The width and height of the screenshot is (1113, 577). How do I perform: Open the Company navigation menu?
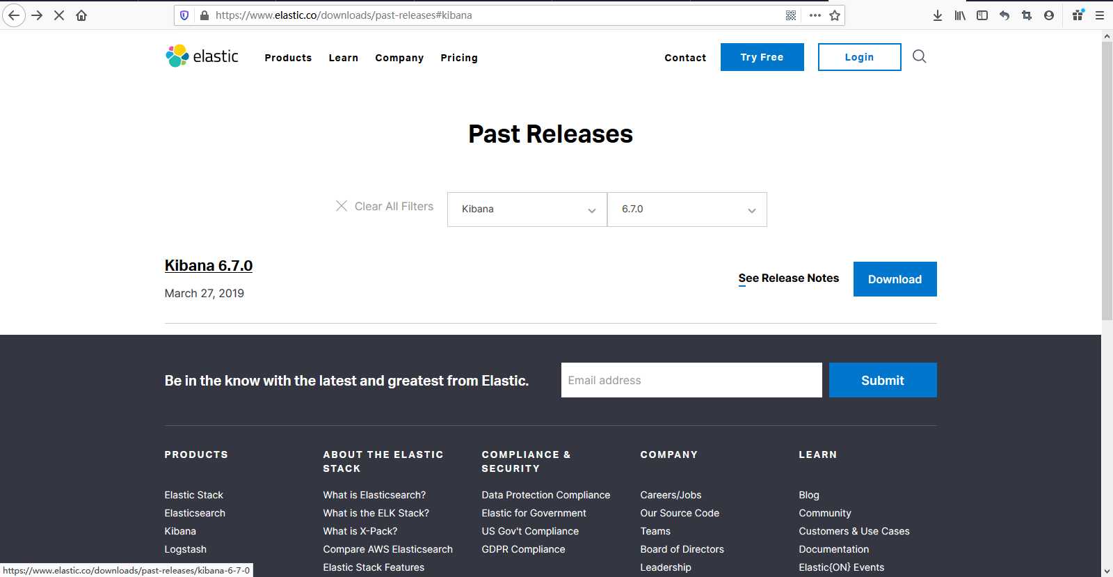coord(399,58)
